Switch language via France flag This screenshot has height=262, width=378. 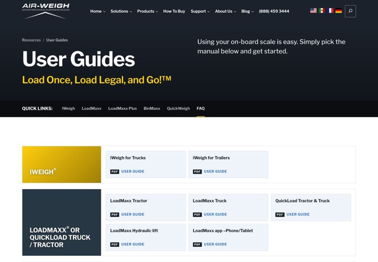click(x=330, y=10)
